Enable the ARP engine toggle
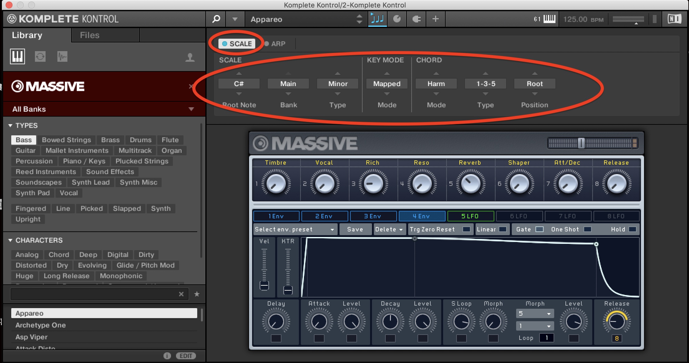689x363 pixels. pyautogui.click(x=267, y=44)
